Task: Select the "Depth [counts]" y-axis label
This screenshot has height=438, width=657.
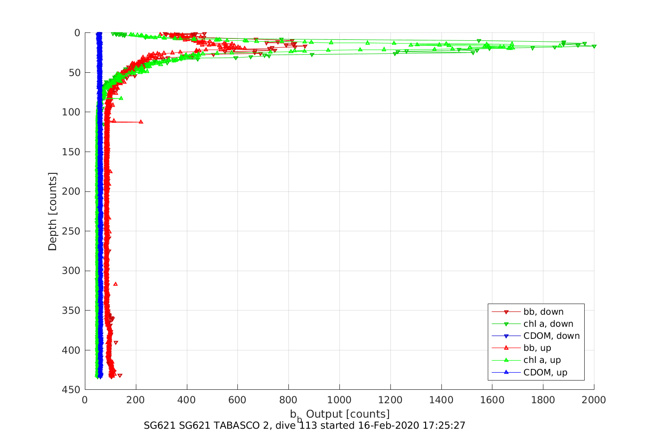Action: (x=52, y=211)
